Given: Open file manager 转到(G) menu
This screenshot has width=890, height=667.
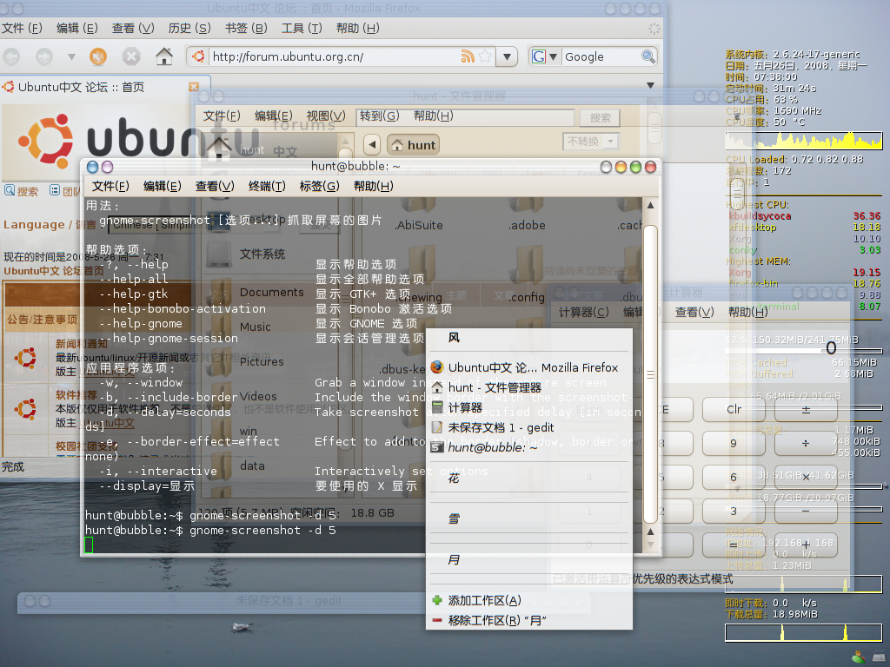Looking at the screenshot, I should (x=379, y=116).
